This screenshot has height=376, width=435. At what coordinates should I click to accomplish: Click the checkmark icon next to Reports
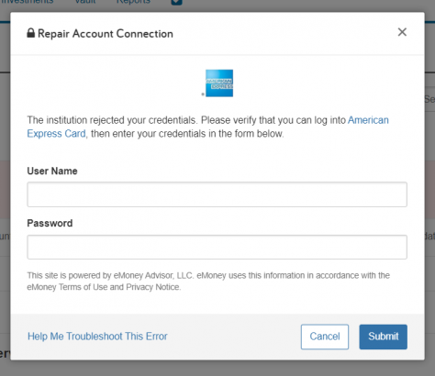176,3
